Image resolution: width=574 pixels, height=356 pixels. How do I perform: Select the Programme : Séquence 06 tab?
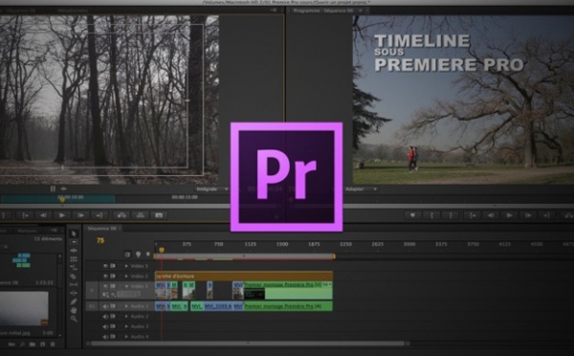click(323, 11)
